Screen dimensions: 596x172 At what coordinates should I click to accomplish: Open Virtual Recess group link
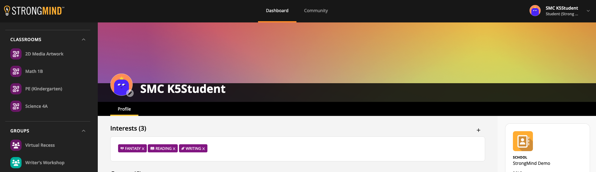(x=40, y=145)
